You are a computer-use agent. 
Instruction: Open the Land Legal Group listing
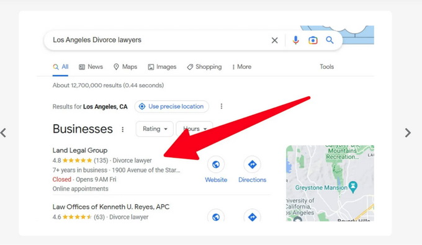(80, 150)
